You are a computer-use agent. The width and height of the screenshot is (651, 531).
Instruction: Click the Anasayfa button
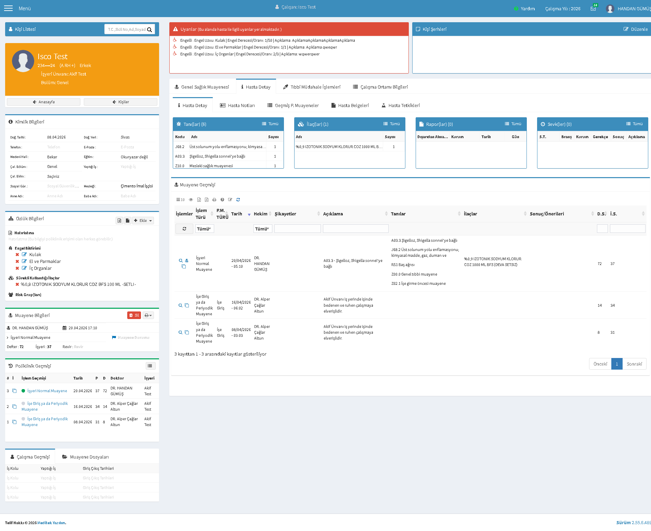click(x=43, y=102)
